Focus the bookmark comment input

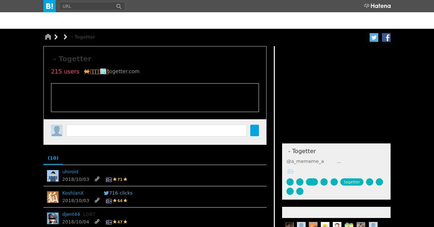(156, 130)
